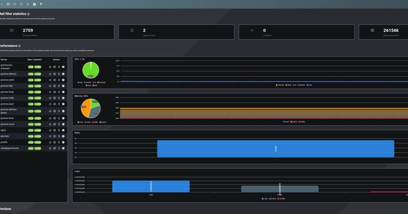Restart the nginx service using its restart icon
Image resolution: width=408 pixels, height=214 pixels.
(x=59, y=130)
